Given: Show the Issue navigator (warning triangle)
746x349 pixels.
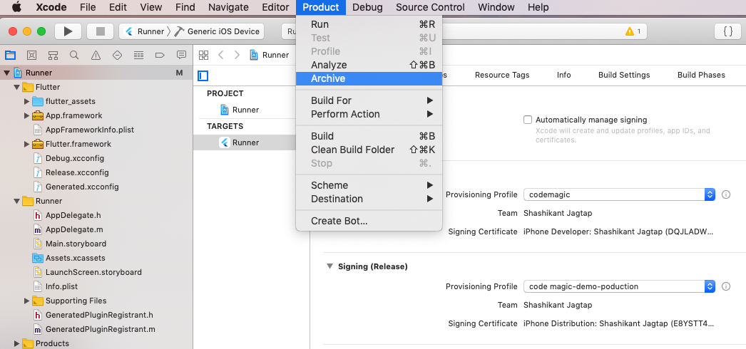Looking at the screenshot, I should point(96,55).
